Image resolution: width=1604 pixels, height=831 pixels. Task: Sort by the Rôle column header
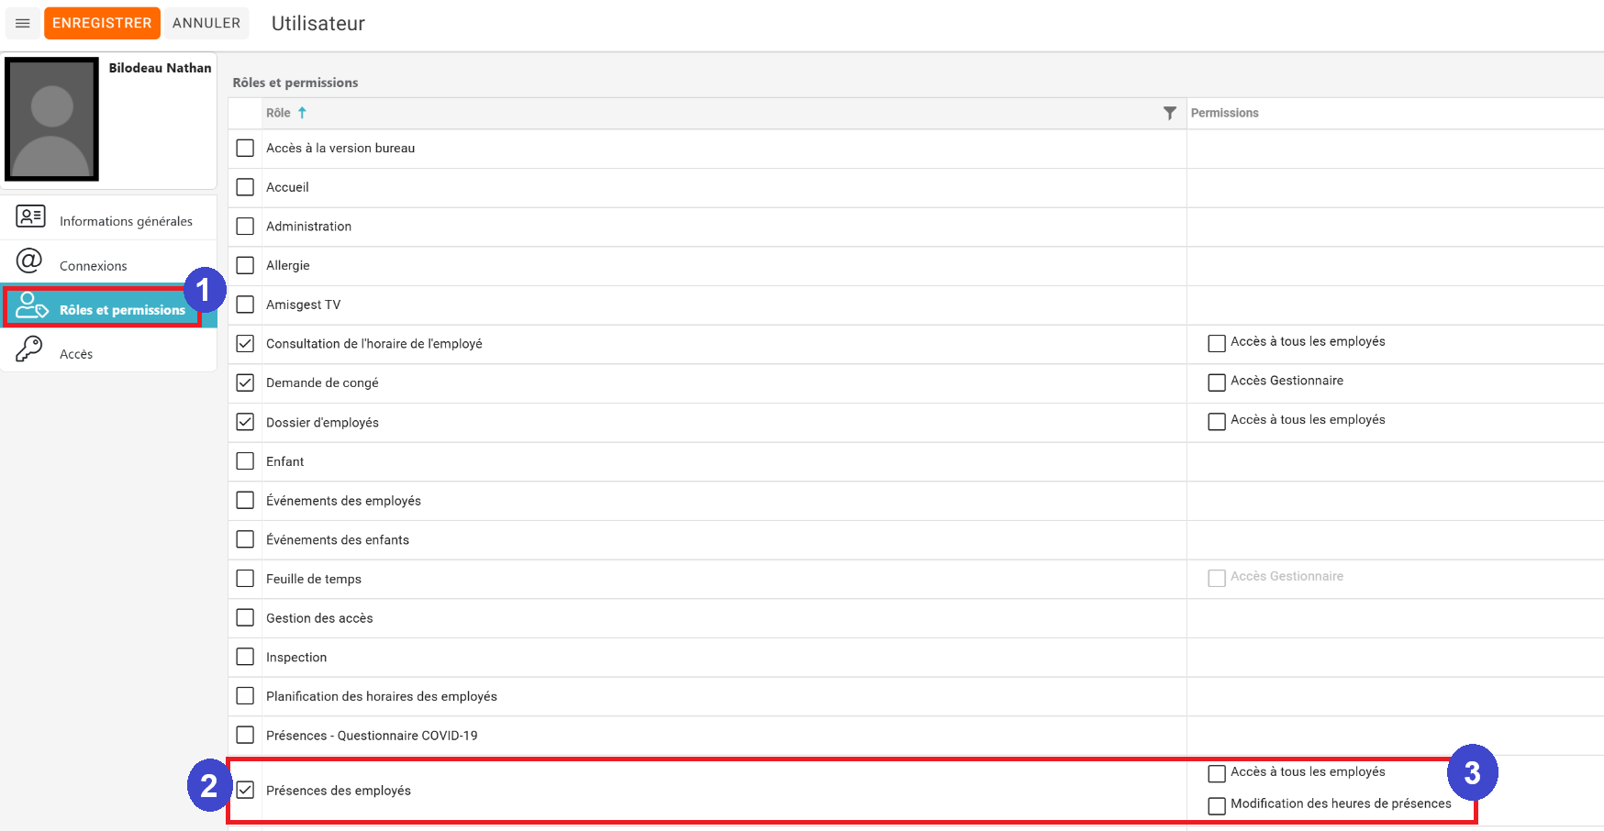pos(278,113)
